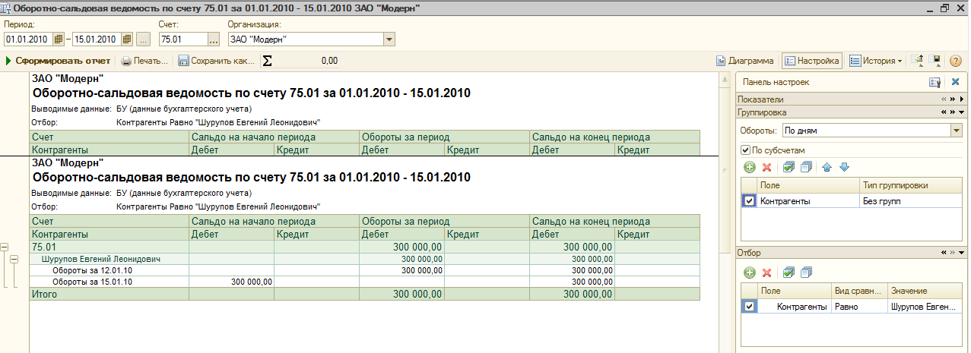
Task: Click the end date field 15.01.2010
Action: click(x=96, y=39)
